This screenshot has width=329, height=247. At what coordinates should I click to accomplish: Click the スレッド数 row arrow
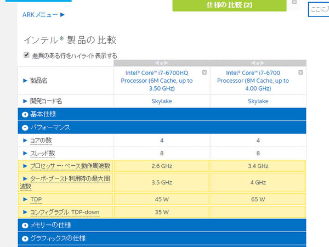[25, 153]
